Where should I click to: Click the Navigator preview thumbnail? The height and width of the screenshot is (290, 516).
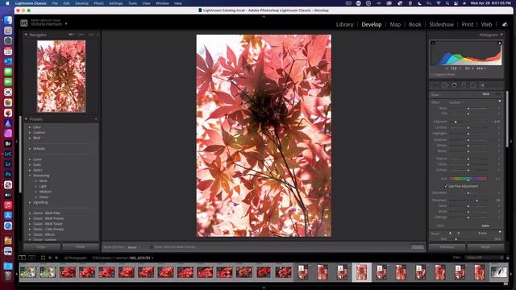point(61,77)
